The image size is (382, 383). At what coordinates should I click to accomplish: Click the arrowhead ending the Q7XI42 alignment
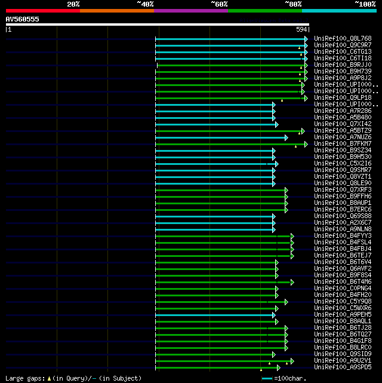coord(277,124)
